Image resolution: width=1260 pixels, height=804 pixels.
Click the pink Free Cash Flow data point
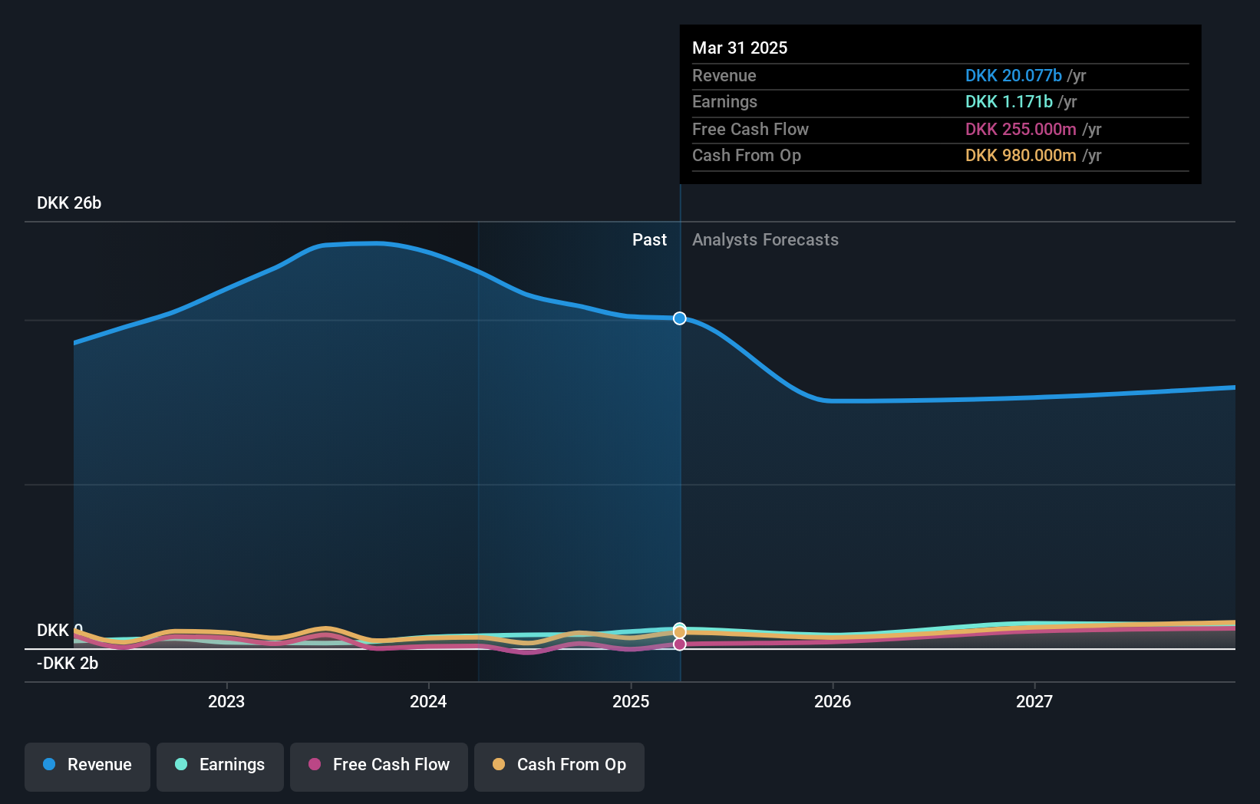click(680, 644)
